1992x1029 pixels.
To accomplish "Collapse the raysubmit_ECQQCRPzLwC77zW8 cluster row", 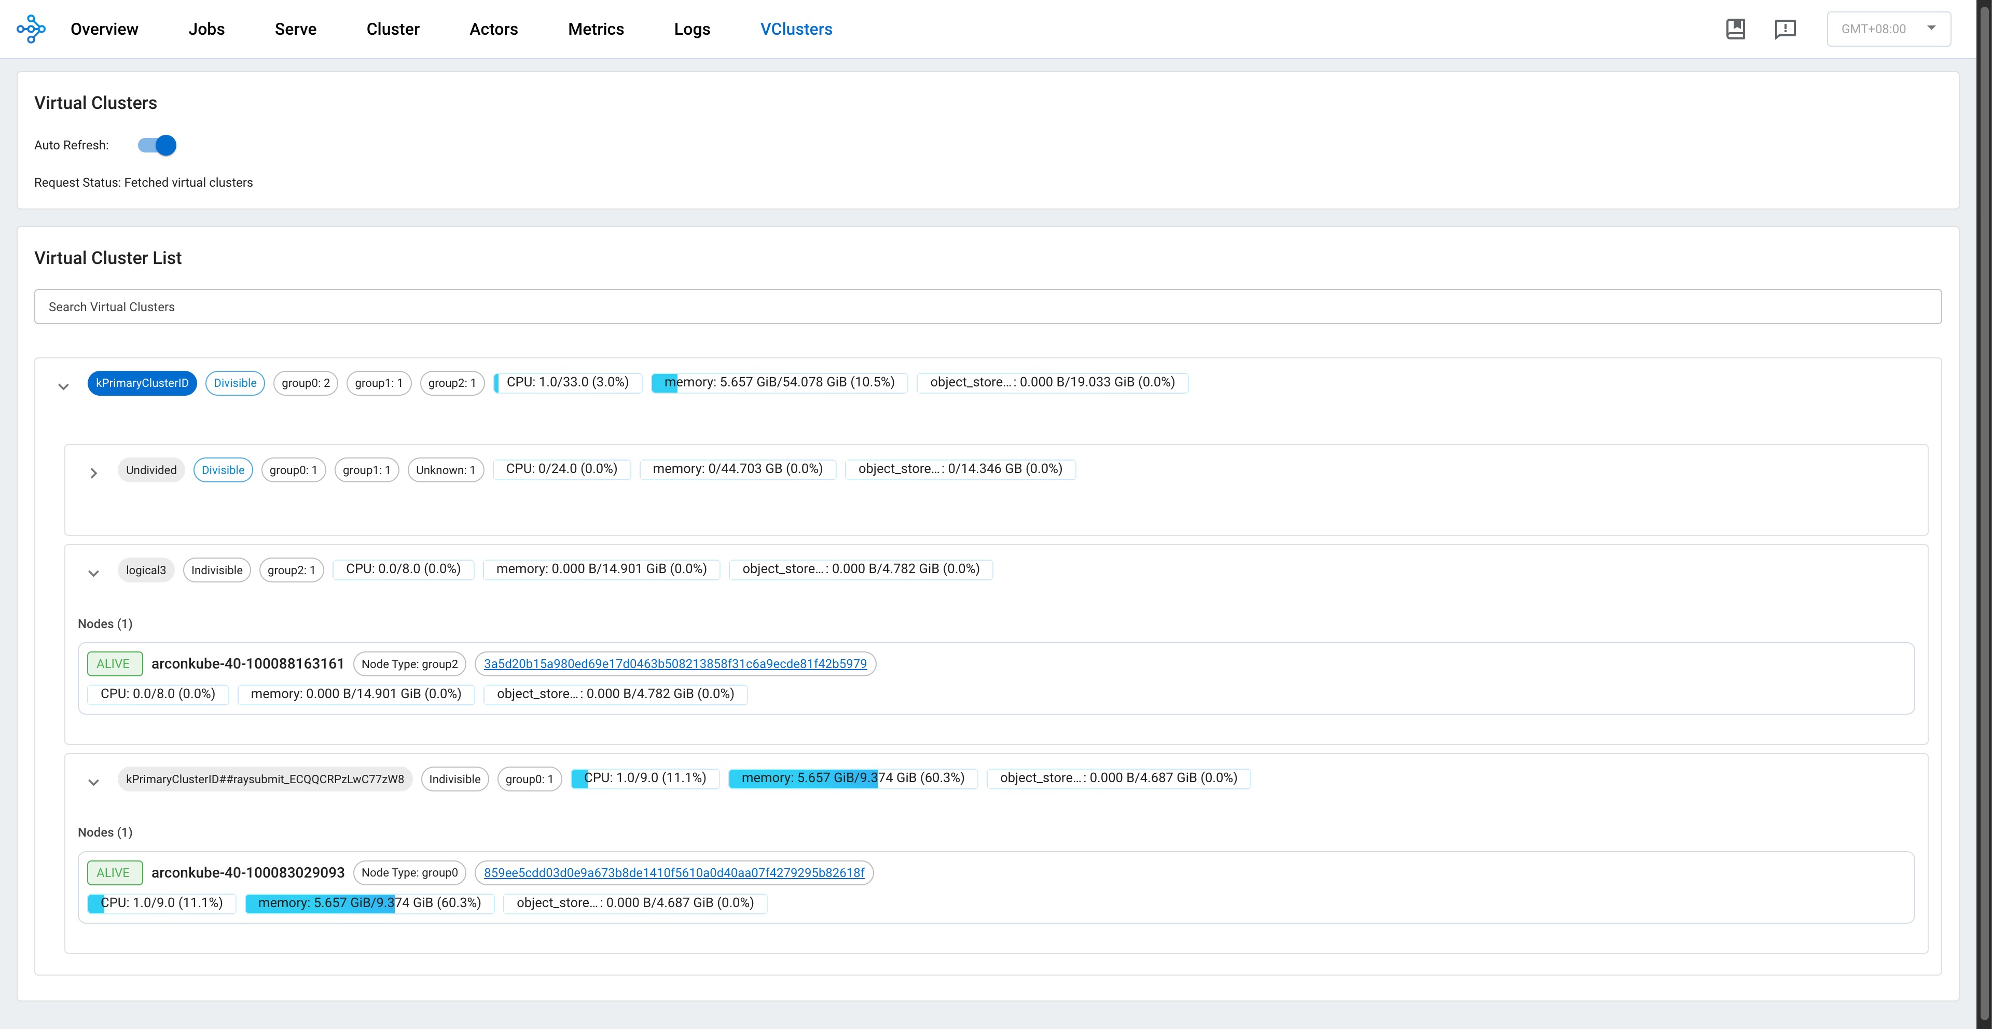I will click(93, 782).
